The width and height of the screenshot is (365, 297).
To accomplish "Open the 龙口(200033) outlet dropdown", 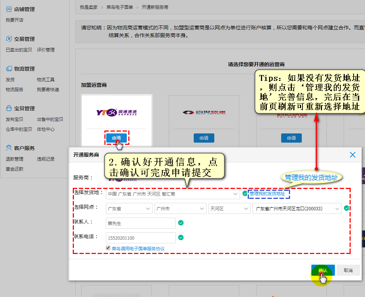I will 297,208.
